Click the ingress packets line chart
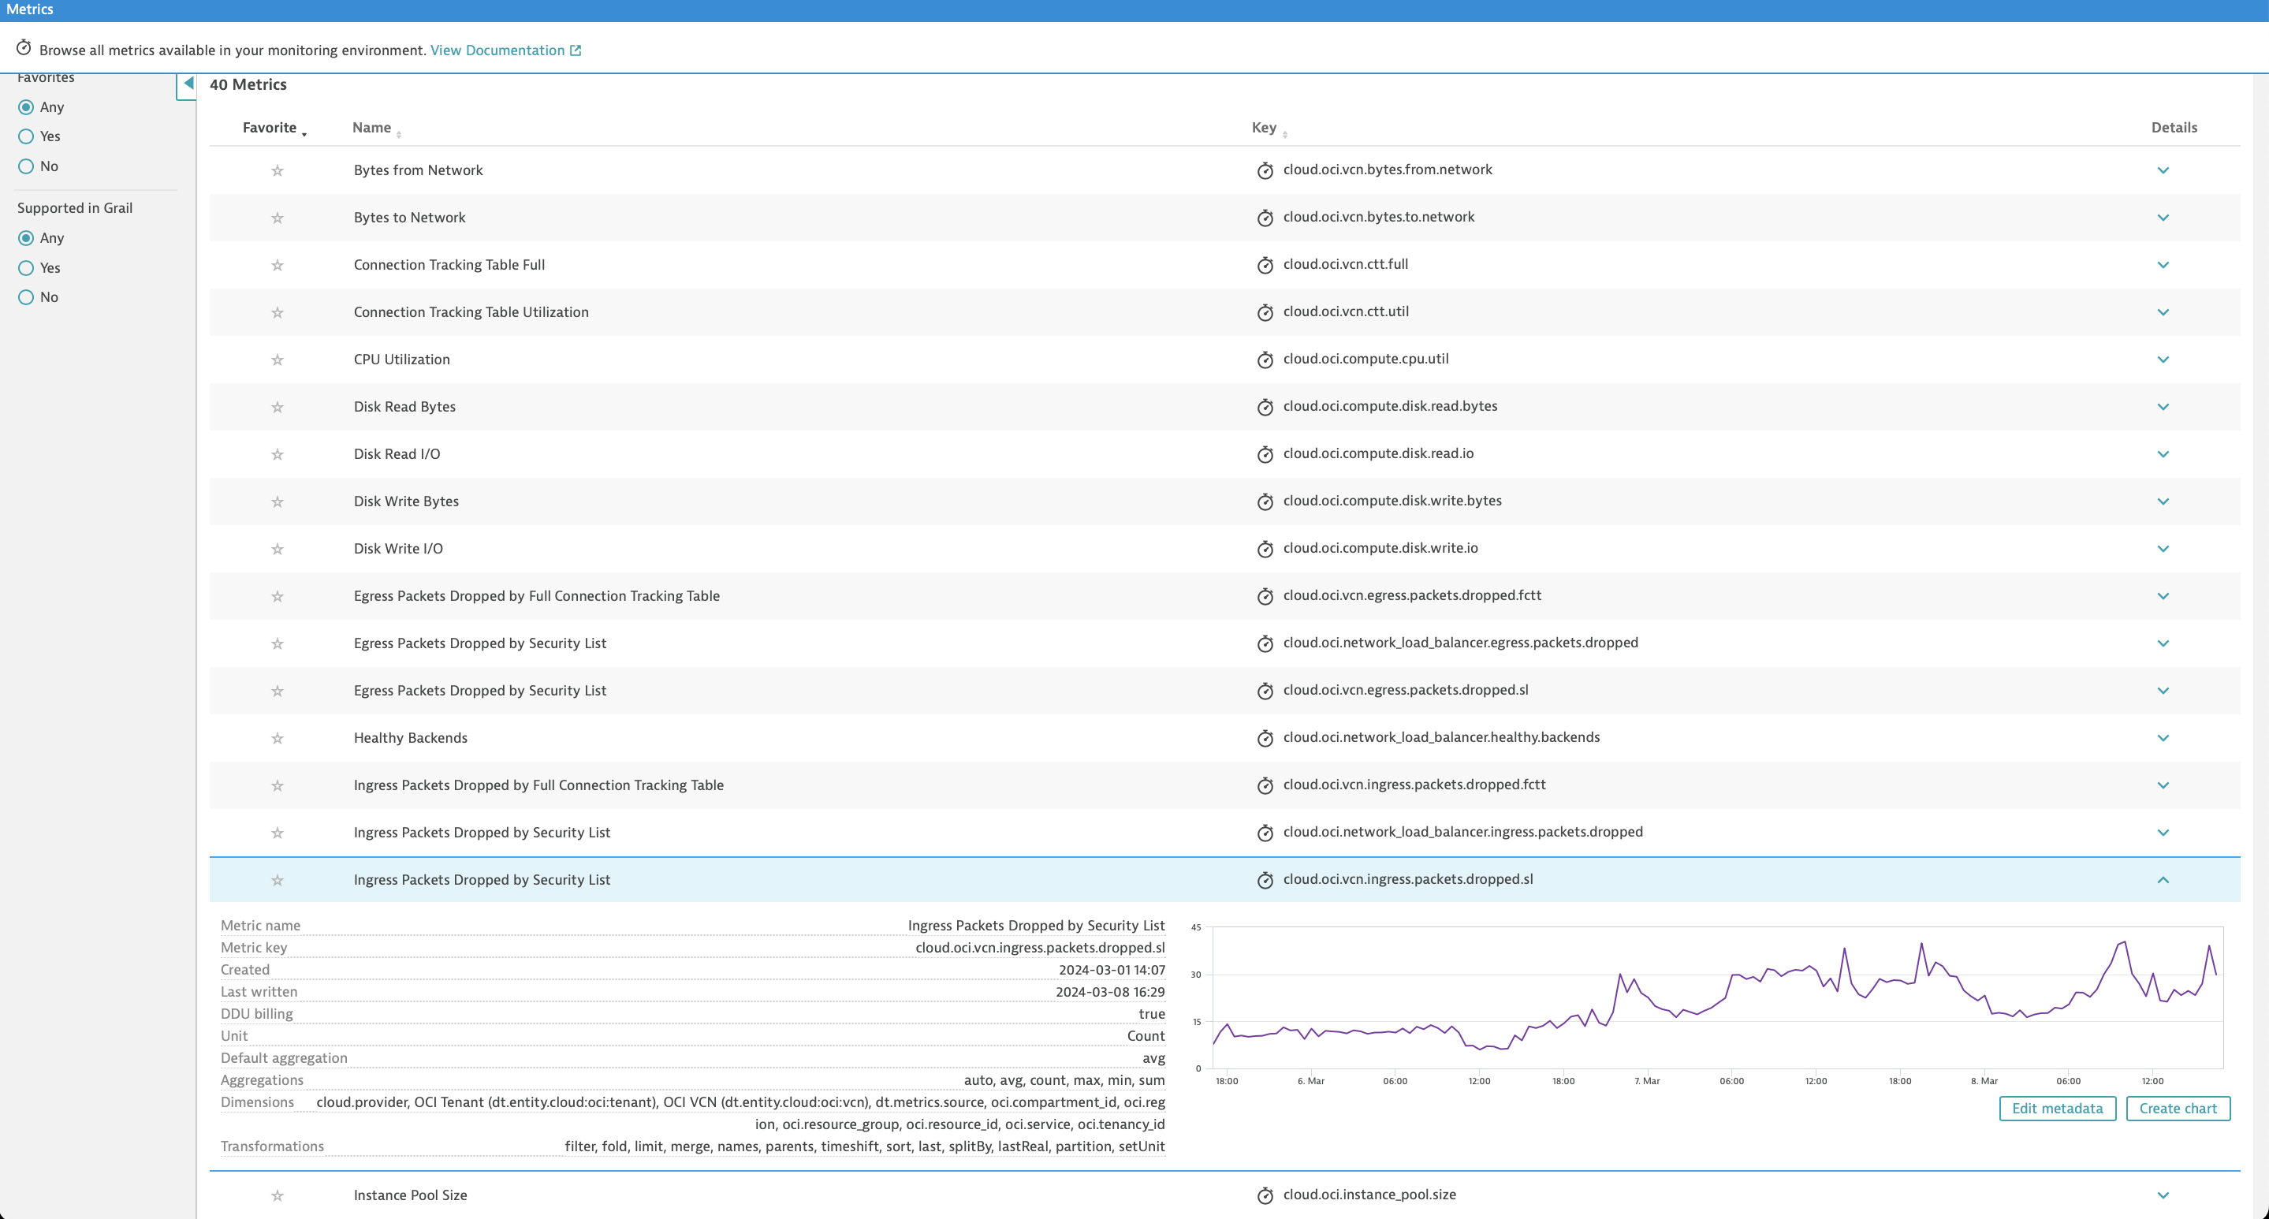Screen dimensions: 2269x1219 coord(1718,997)
